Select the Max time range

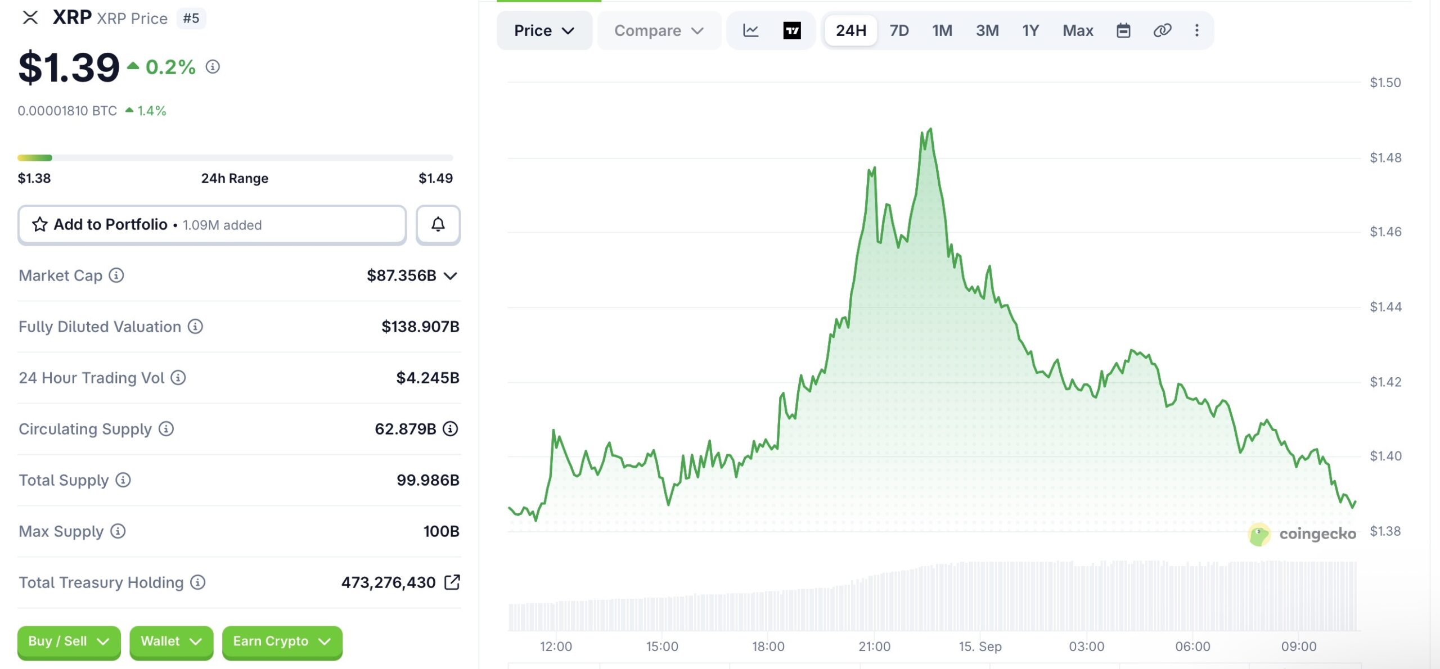click(x=1078, y=30)
